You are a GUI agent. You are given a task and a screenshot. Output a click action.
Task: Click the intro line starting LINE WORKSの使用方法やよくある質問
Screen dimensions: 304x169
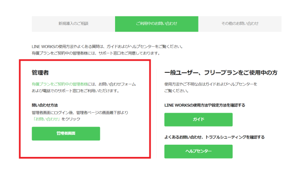coord(107,47)
